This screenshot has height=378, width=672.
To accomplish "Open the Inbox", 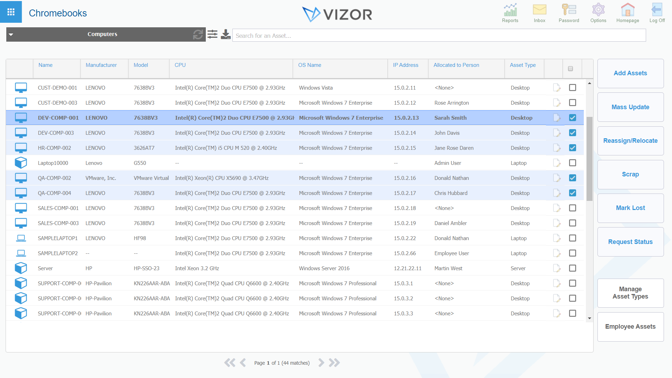I will point(539,13).
